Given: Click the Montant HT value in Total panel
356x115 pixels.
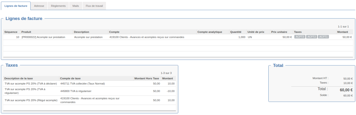Looking at the screenshot, I should point(348,79).
